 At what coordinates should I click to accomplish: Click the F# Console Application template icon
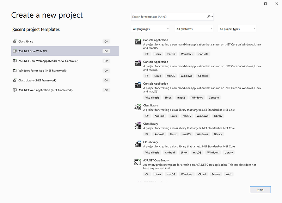[138, 64]
